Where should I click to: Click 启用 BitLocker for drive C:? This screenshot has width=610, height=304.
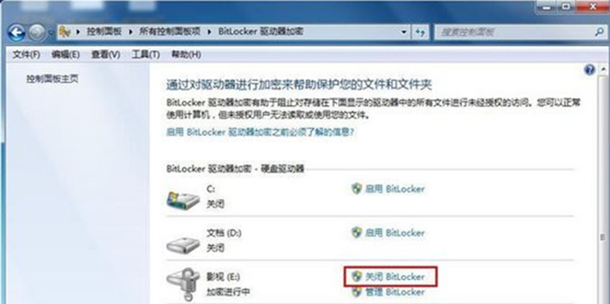pyautogui.click(x=388, y=189)
